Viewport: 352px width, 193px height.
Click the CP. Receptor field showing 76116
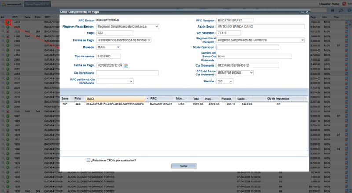tap(228, 33)
